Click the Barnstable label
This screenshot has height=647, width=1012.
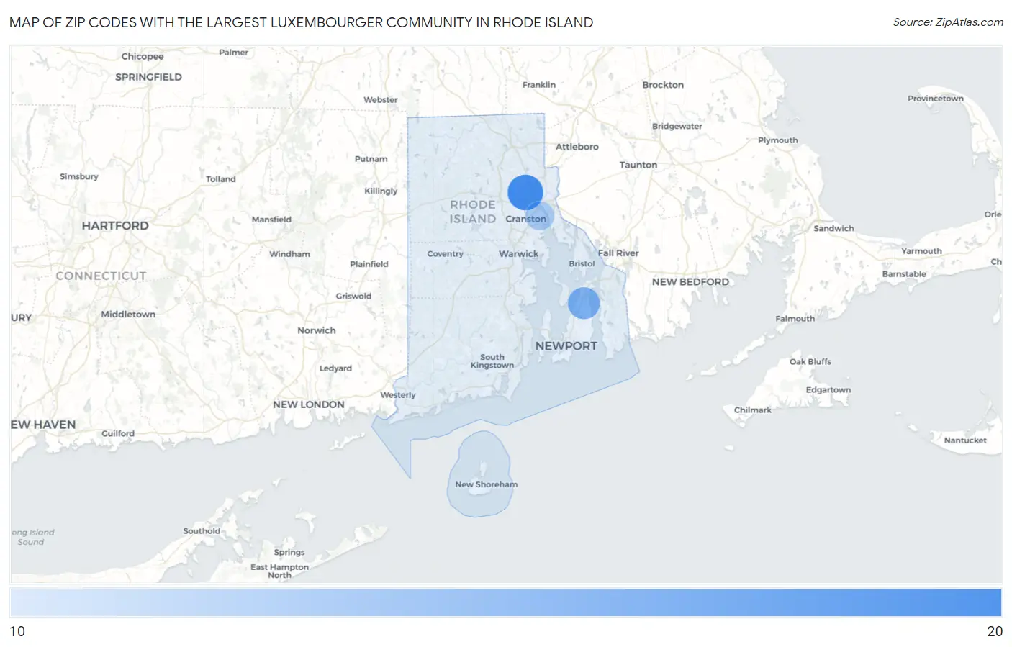tap(905, 274)
